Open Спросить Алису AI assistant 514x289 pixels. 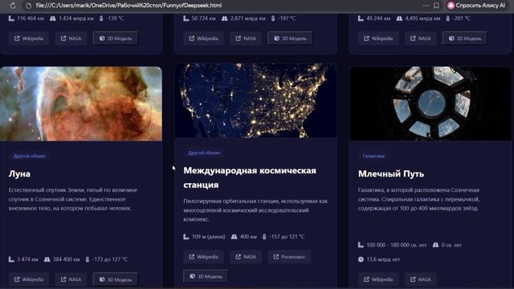(476, 6)
